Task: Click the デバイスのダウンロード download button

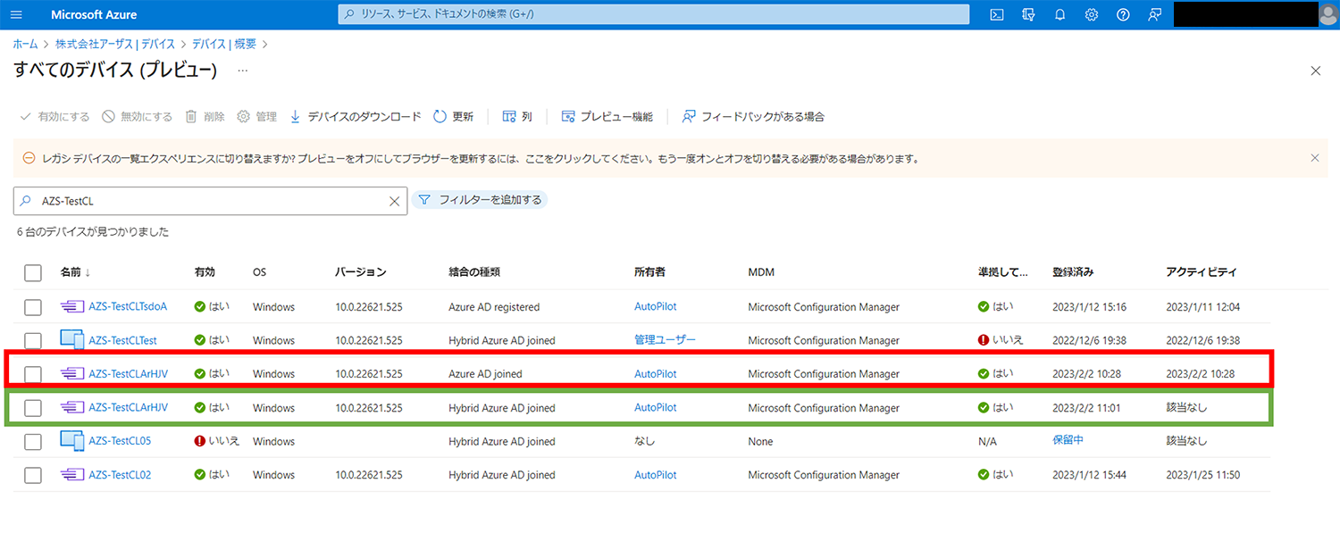Action: [x=355, y=117]
